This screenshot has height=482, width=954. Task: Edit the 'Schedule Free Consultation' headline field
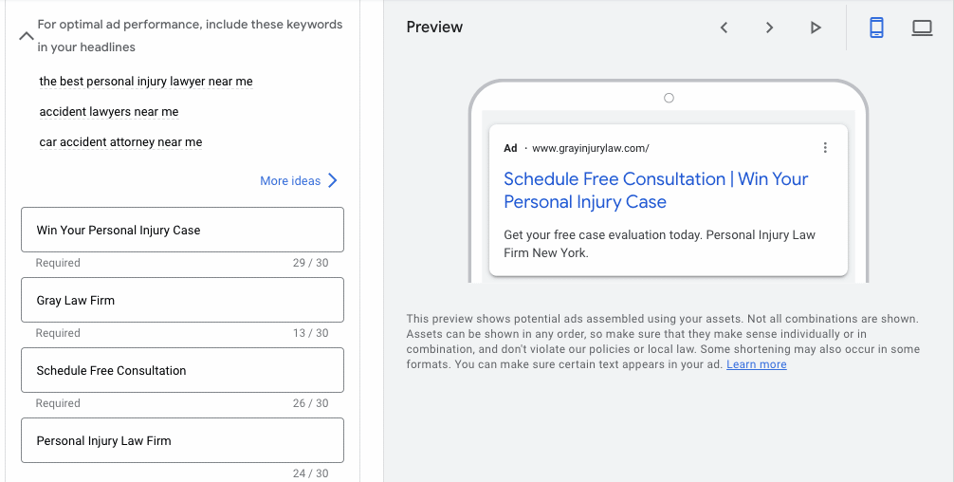[182, 370]
